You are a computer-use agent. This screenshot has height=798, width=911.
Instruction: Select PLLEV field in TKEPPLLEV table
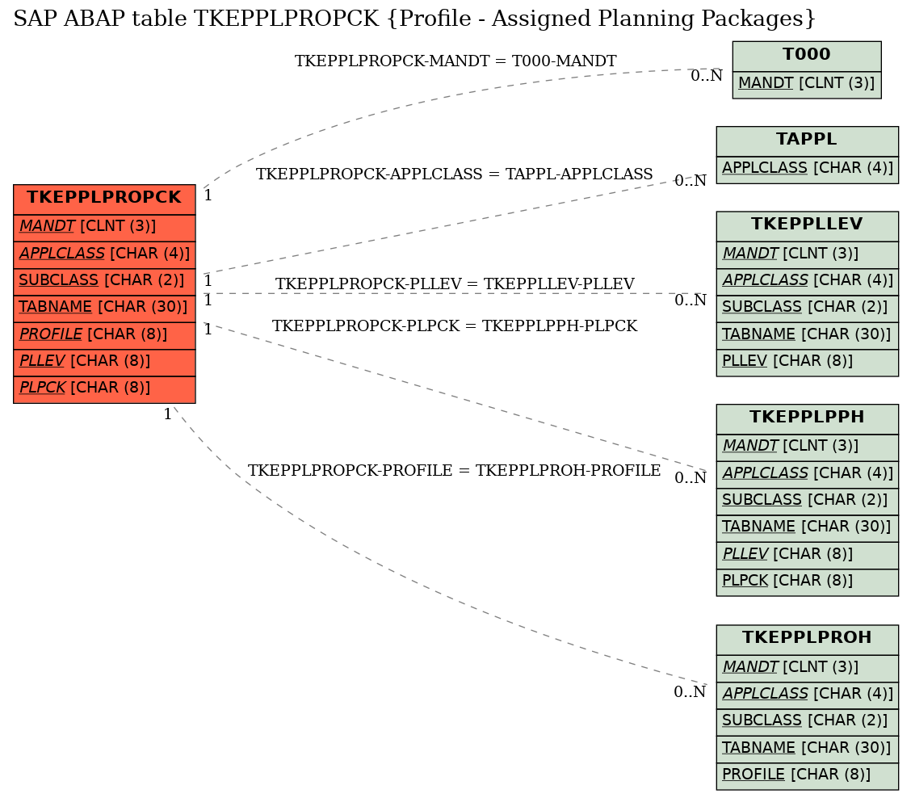[807, 363]
